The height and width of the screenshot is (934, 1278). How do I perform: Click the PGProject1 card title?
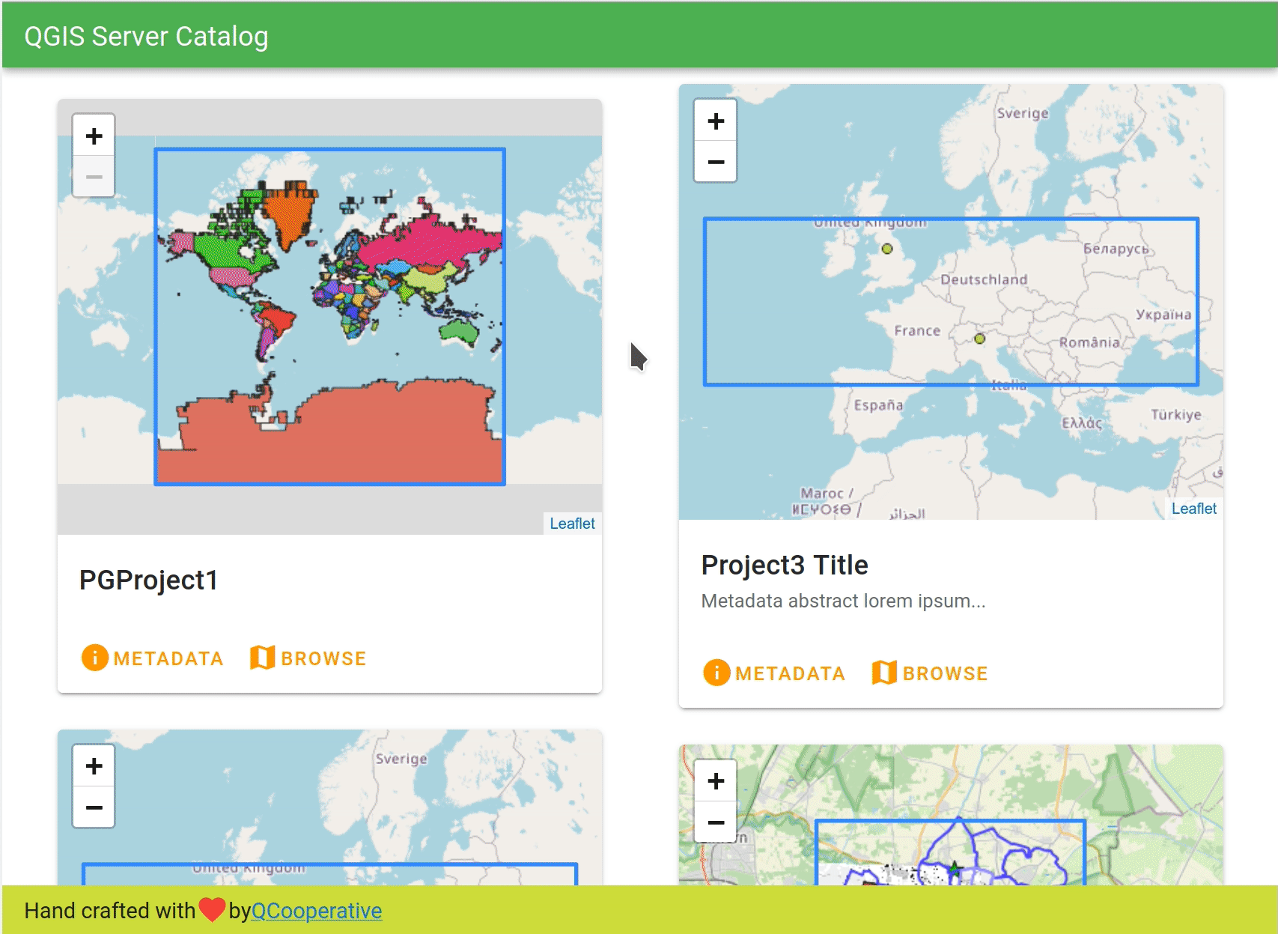tap(148, 580)
